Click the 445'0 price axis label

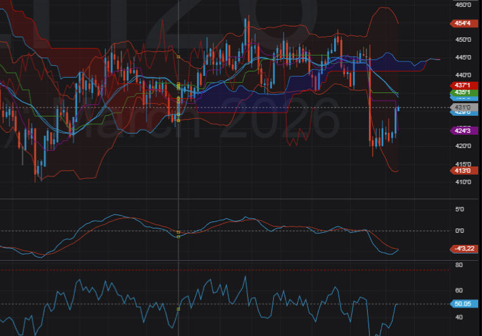tap(463, 58)
